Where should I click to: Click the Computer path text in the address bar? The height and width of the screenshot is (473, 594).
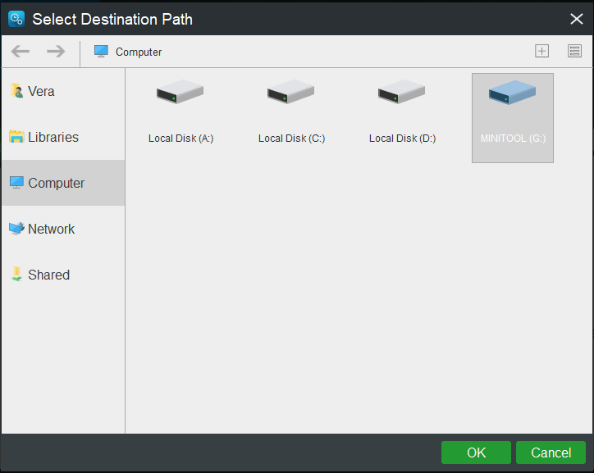click(139, 52)
